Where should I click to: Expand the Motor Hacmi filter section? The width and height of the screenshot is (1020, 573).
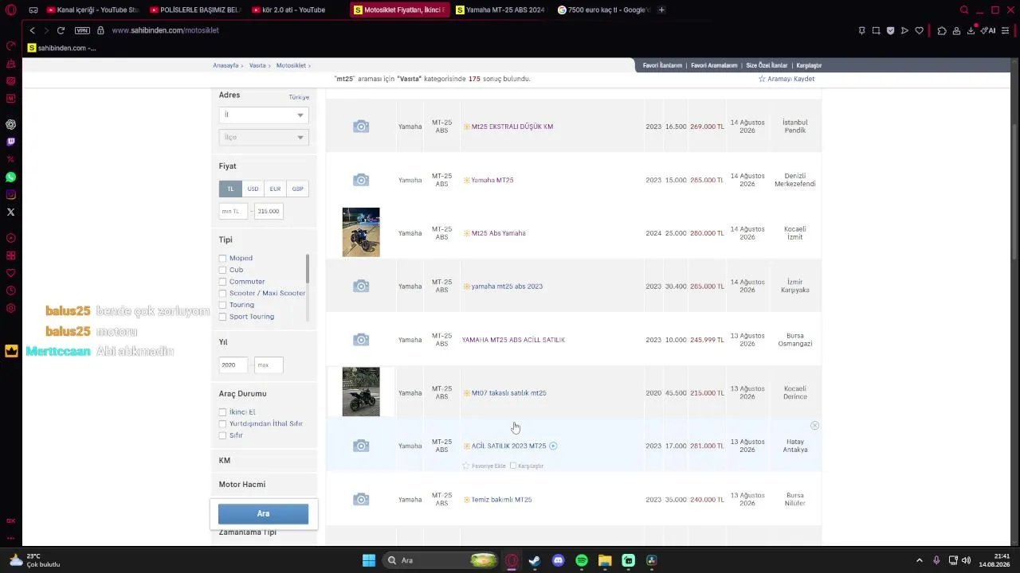[x=263, y=485]
